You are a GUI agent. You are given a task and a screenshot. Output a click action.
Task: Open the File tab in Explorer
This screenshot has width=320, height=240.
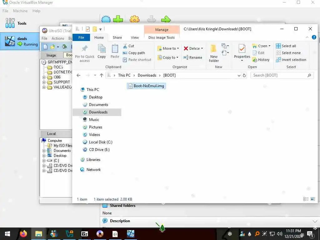tap(81, 37)
